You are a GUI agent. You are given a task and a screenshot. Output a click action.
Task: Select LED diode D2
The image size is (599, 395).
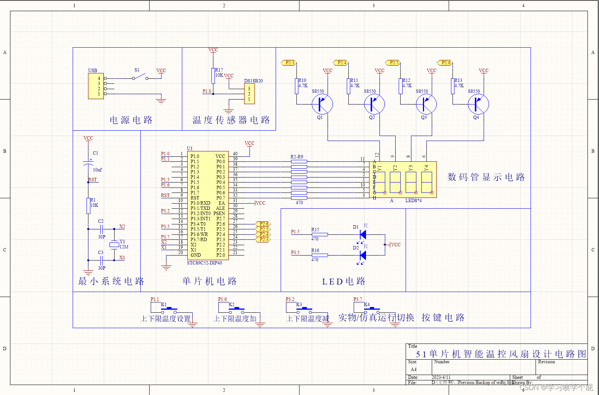tap(362, 255)
